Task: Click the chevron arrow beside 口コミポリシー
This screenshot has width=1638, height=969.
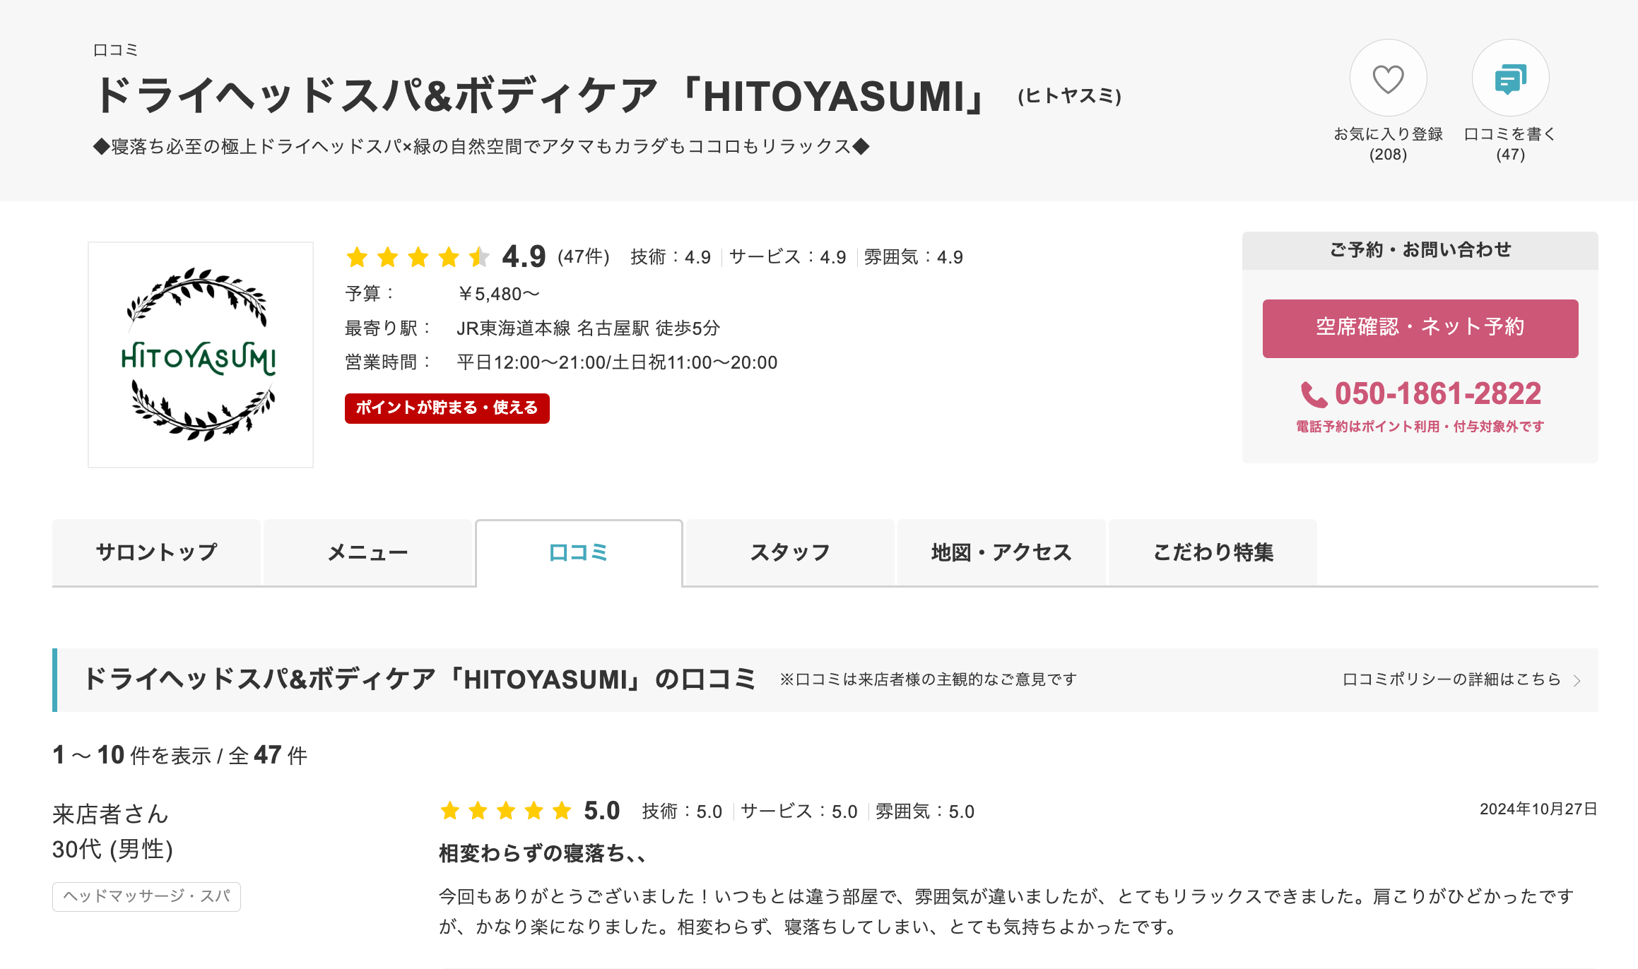Action: coord(1577,680)
